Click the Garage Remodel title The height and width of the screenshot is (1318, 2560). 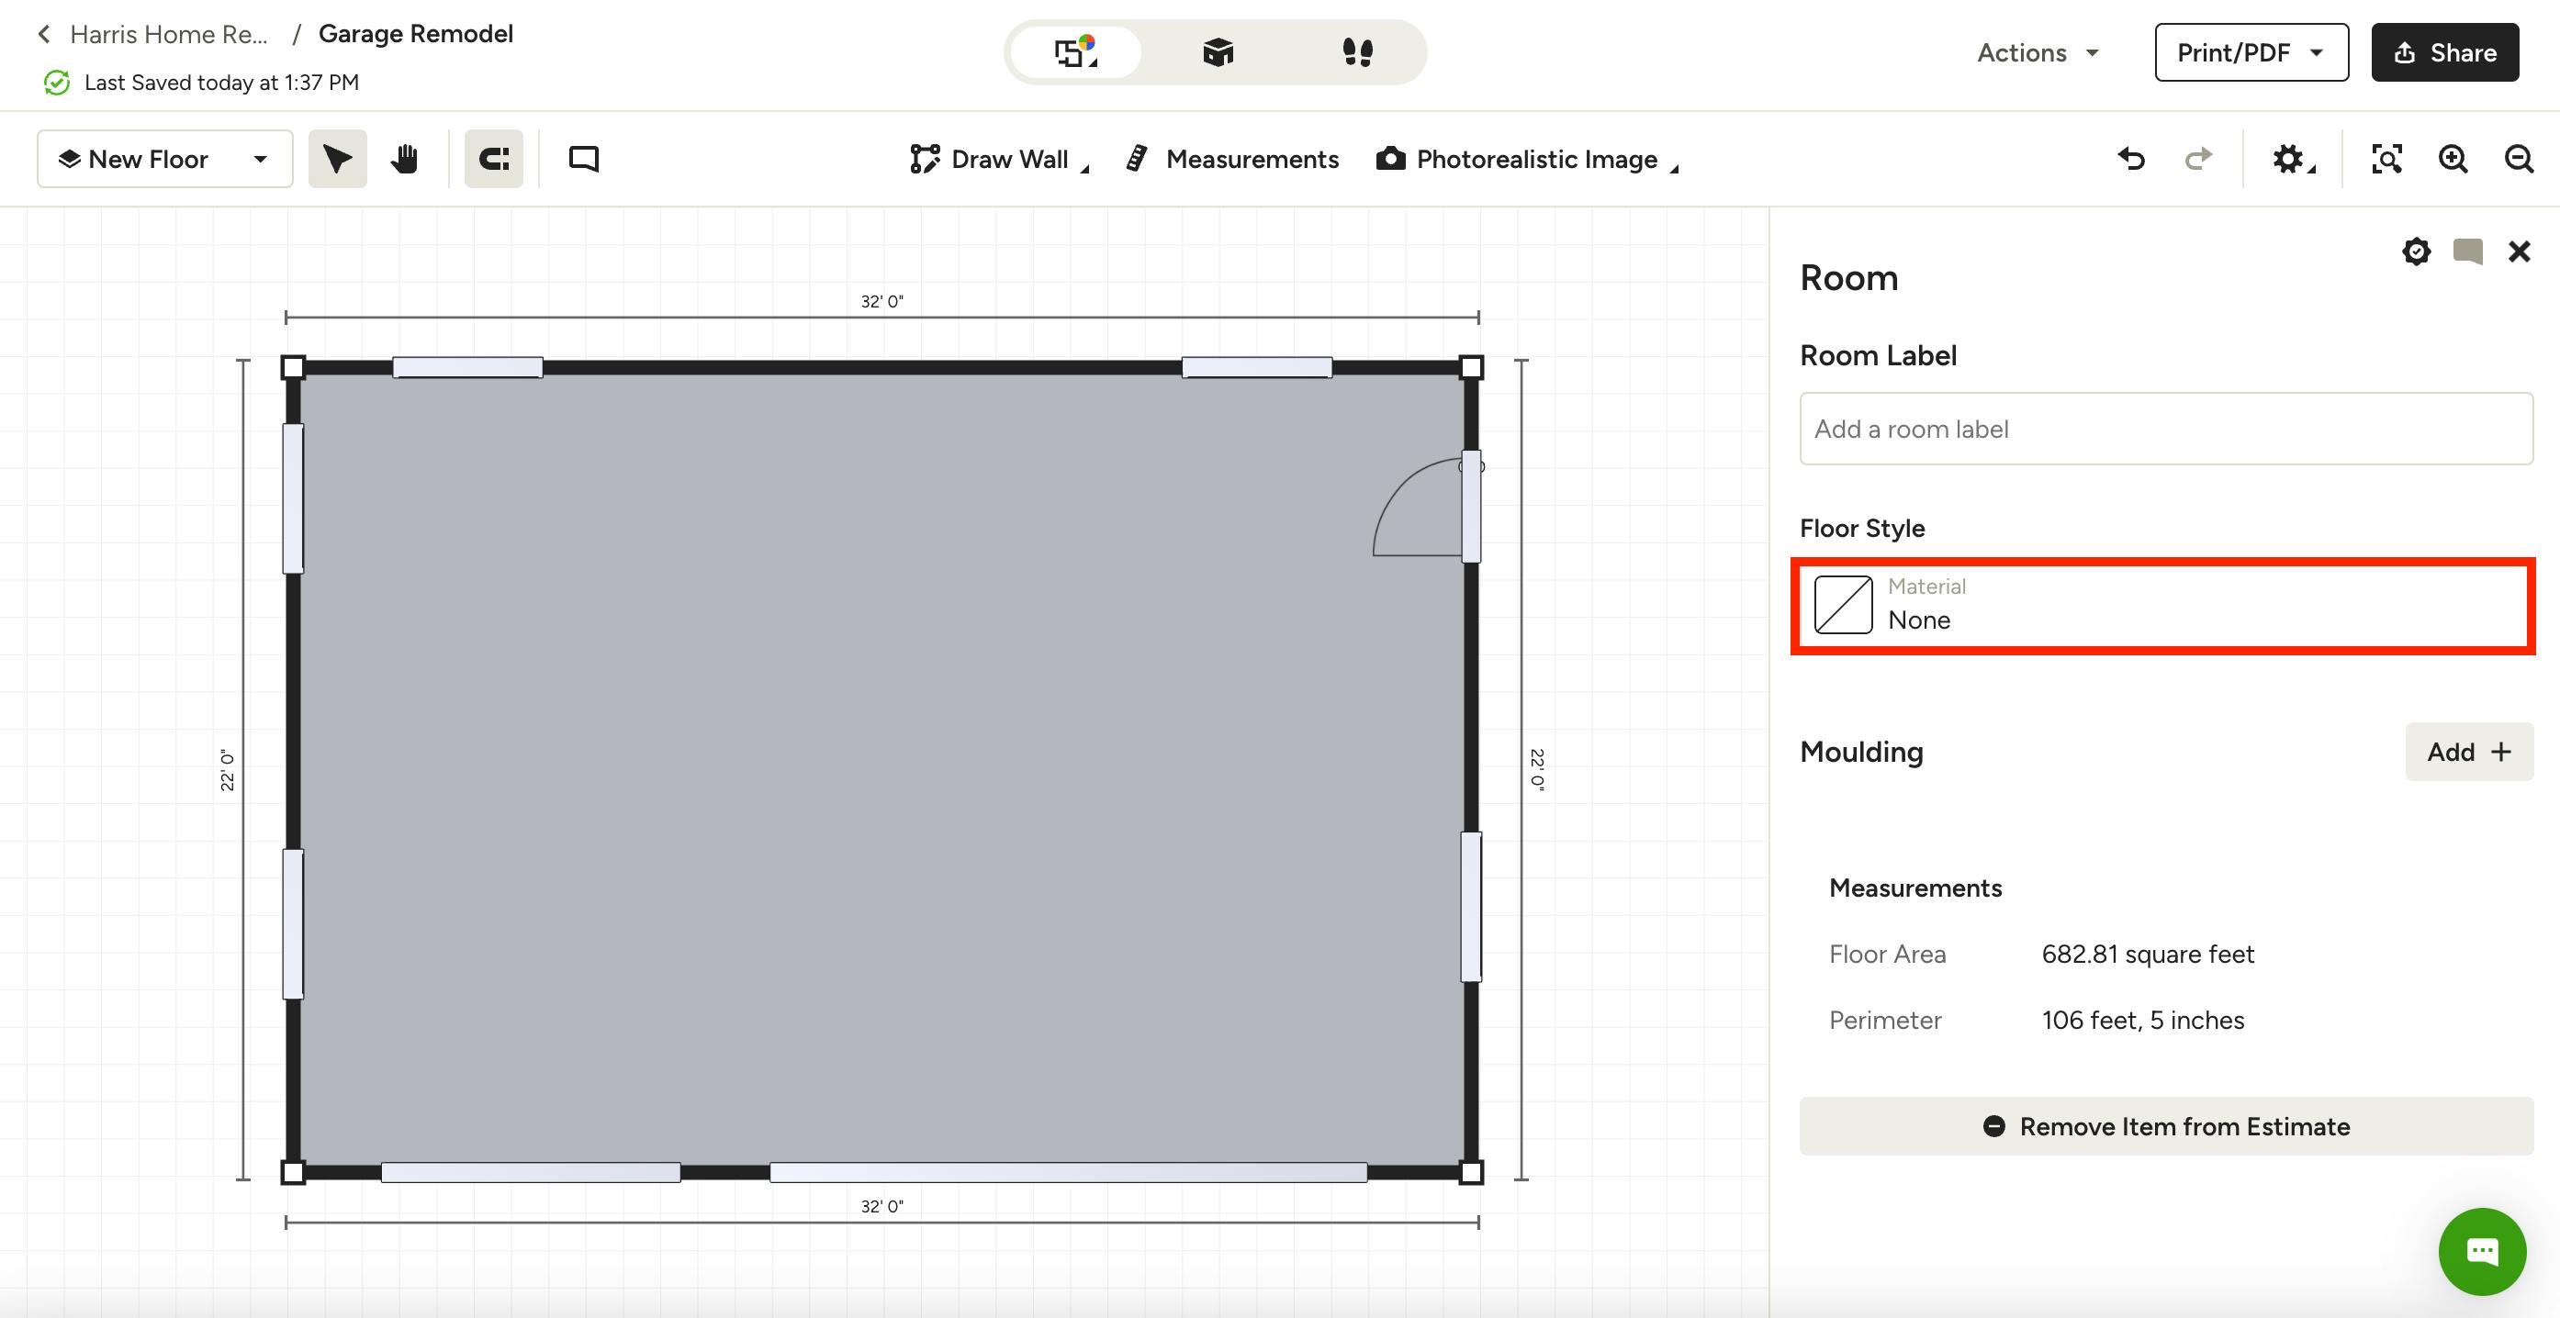point(415,34)
